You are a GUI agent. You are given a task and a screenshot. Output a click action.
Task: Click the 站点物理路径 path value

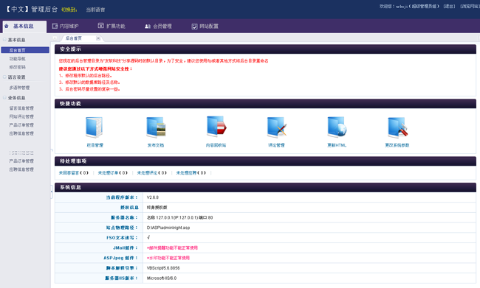tap(168, 228)
